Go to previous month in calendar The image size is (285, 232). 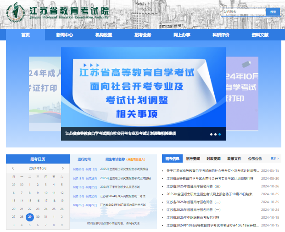click(x=13, y=168)
